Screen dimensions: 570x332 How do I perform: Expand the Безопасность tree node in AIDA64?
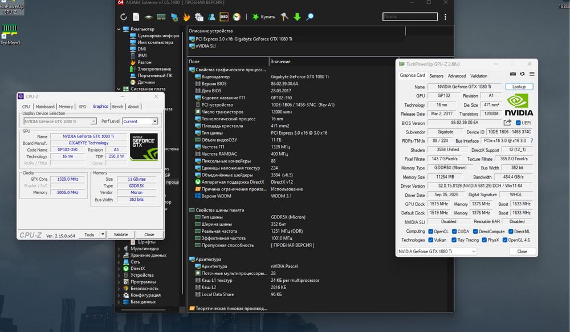tap(119, 289)
